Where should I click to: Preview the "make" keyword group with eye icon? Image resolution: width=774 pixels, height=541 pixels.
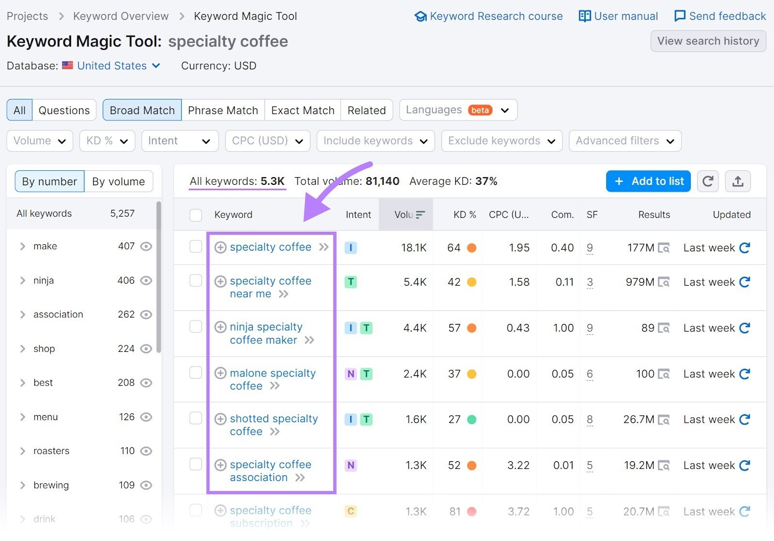(147, 246)
